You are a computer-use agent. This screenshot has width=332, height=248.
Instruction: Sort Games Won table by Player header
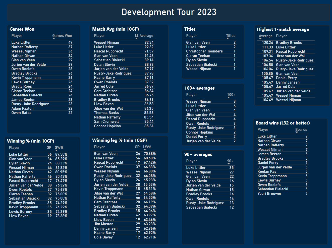[x=17, y=36]
